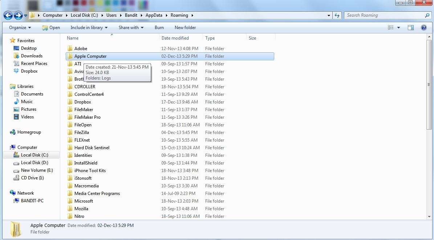Open the Pictures library

click(28, 109)
